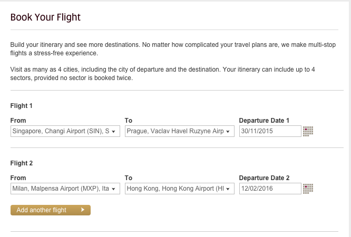Image resolution: width=351 pixels, height=237 pixels.
Task: Expand Prague Vaclav Havel destination dropdown
Action: pos(180,131)
